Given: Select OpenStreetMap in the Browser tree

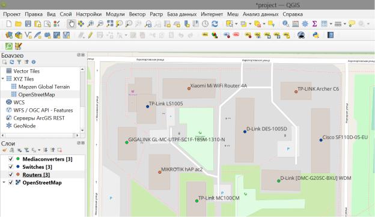Looking at the screenshot, I should pyautogui.click(x=37, y=95).
